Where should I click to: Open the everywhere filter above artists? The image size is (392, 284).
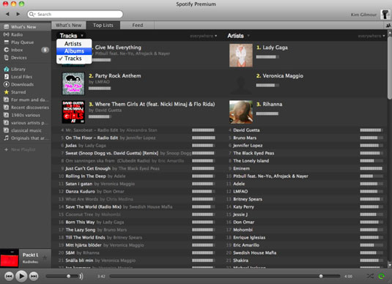[x=371, y=36]
